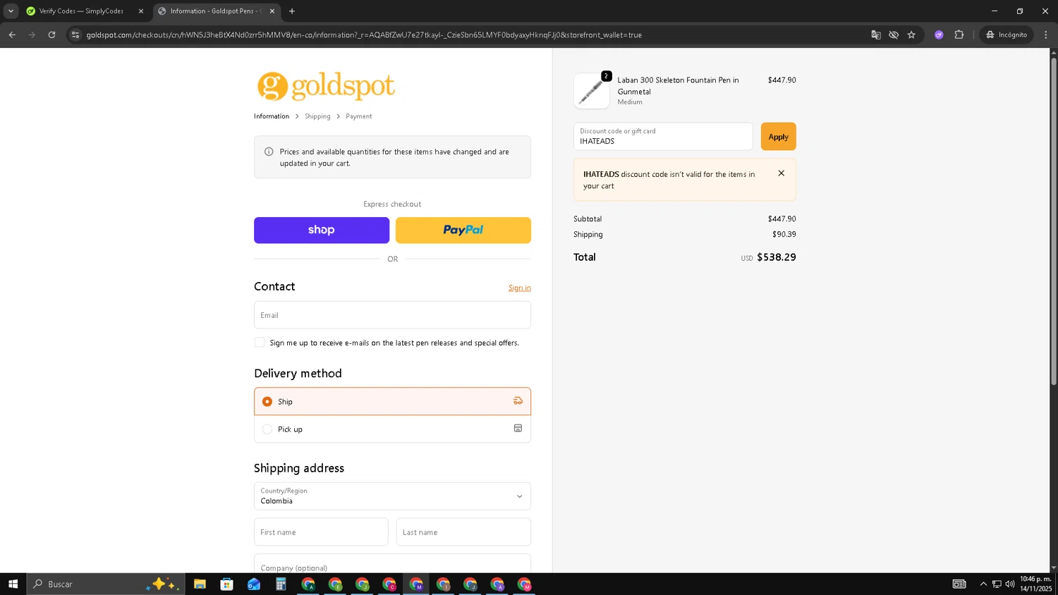Viewport: 1058px width, 595px height.
Task: Click the Payment breadcrumb
Action: 359,116
